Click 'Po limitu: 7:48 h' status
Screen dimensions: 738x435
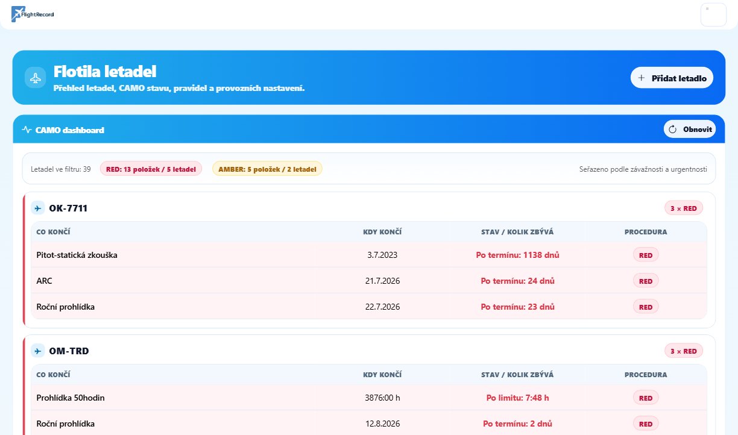518,398
